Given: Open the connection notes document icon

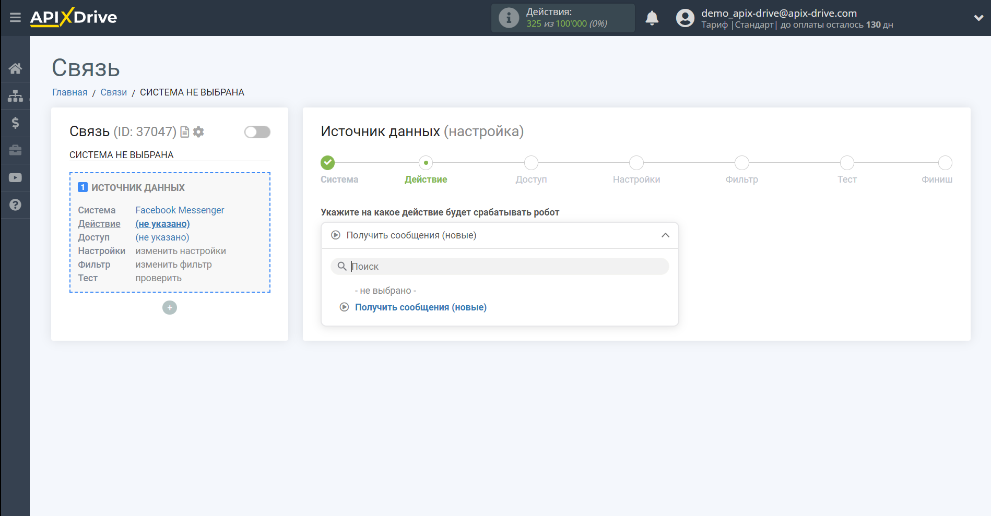Looking at the screenshot, I should 184,132.
